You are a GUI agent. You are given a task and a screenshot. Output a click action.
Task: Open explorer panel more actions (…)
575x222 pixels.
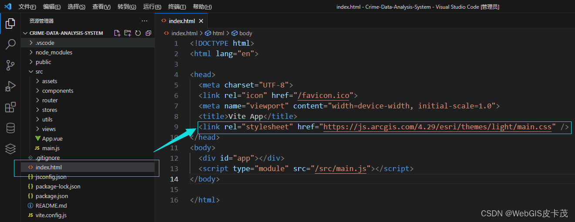click(x=145, y=21)
